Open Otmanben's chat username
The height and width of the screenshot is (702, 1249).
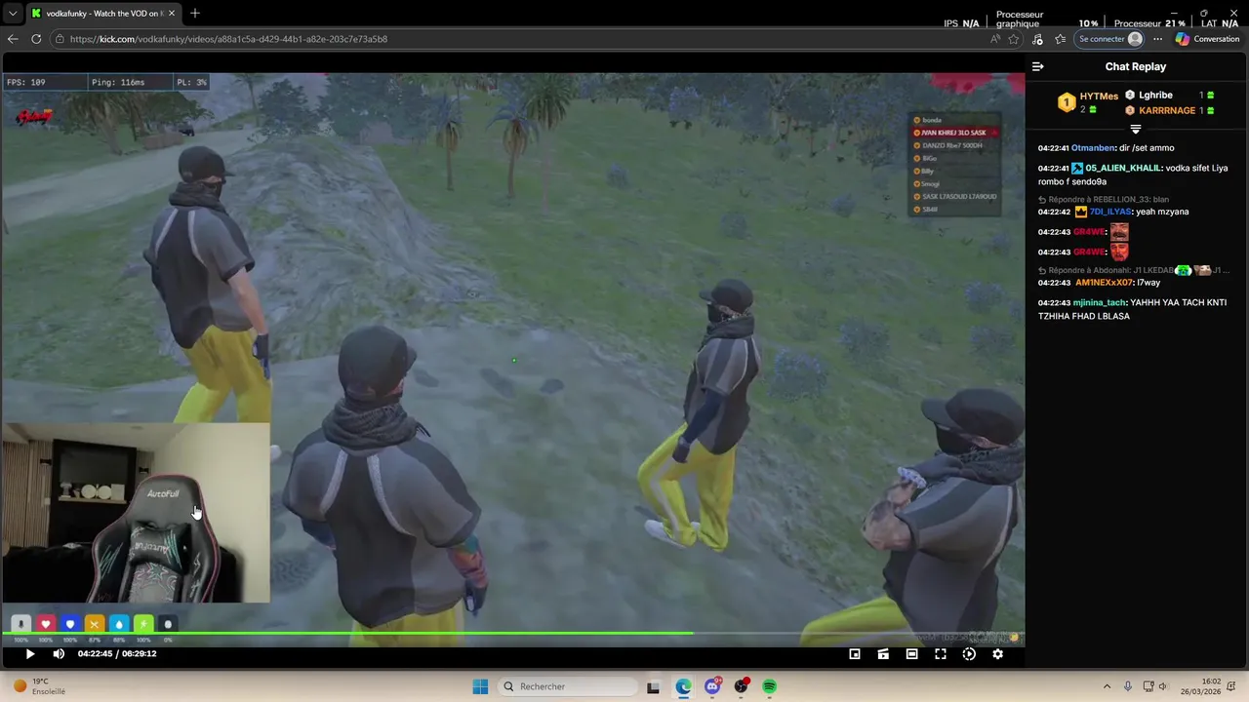click(1094, 148)
